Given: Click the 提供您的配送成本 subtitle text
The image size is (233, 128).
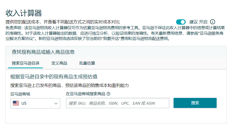Looking at the screenshot, I should pyautogui.click(x=62, y=22).
